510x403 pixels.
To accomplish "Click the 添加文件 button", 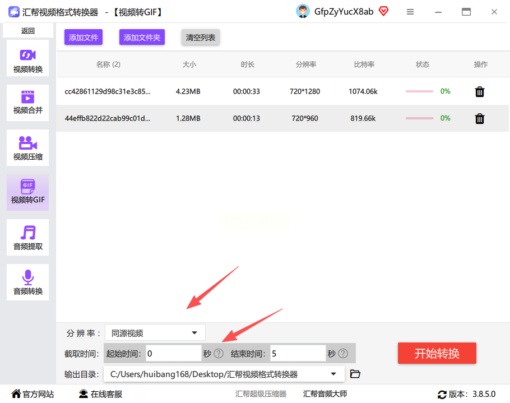I will pyautogui.click(x=84, y=38).
